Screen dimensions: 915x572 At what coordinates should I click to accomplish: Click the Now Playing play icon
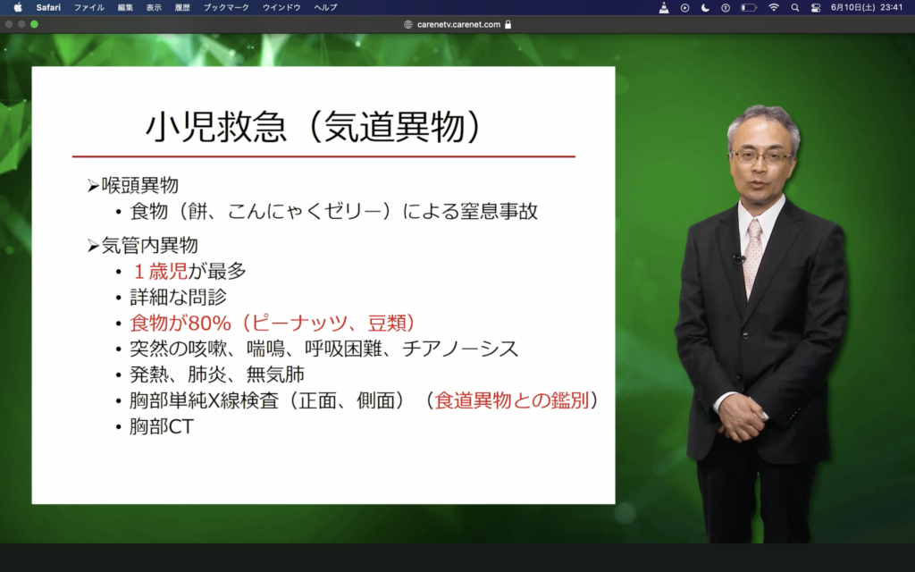pyautogui.click(x=684, y=7)
